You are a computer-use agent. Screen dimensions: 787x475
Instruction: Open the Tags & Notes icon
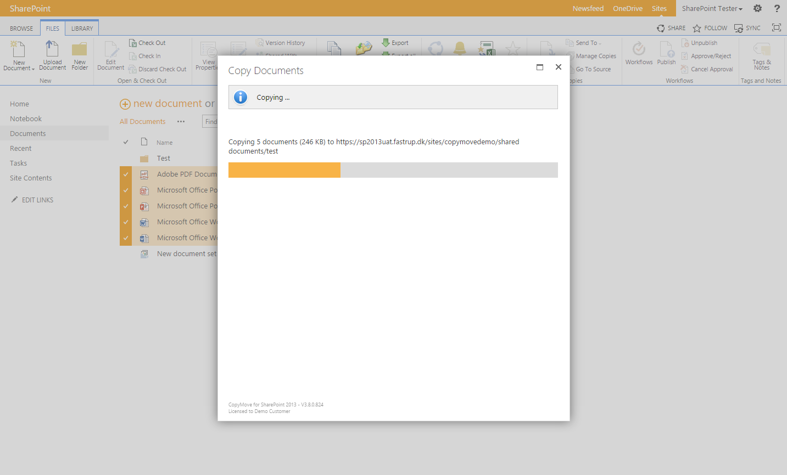(x=762, y=55)
